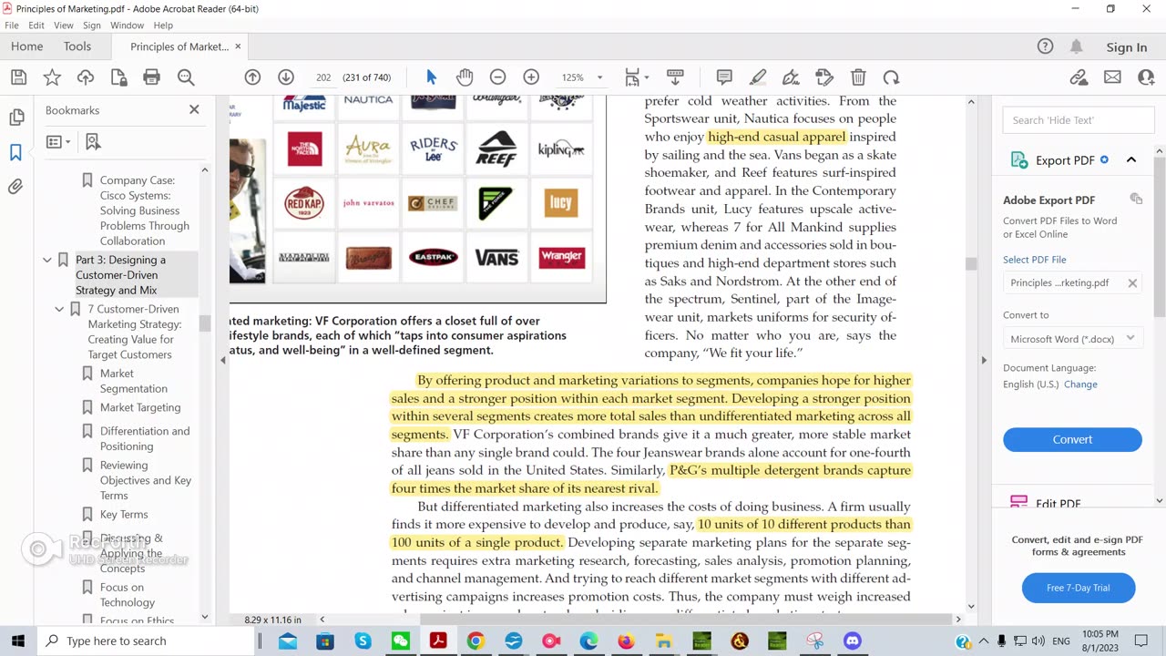
Task: Click the Change language link
Action: coord(1081,384)
